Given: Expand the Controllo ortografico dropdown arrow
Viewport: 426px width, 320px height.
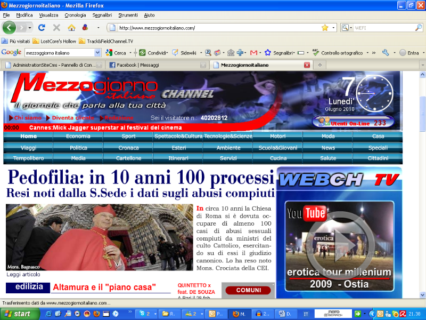Looking at the screenshot, I should 367,53.
